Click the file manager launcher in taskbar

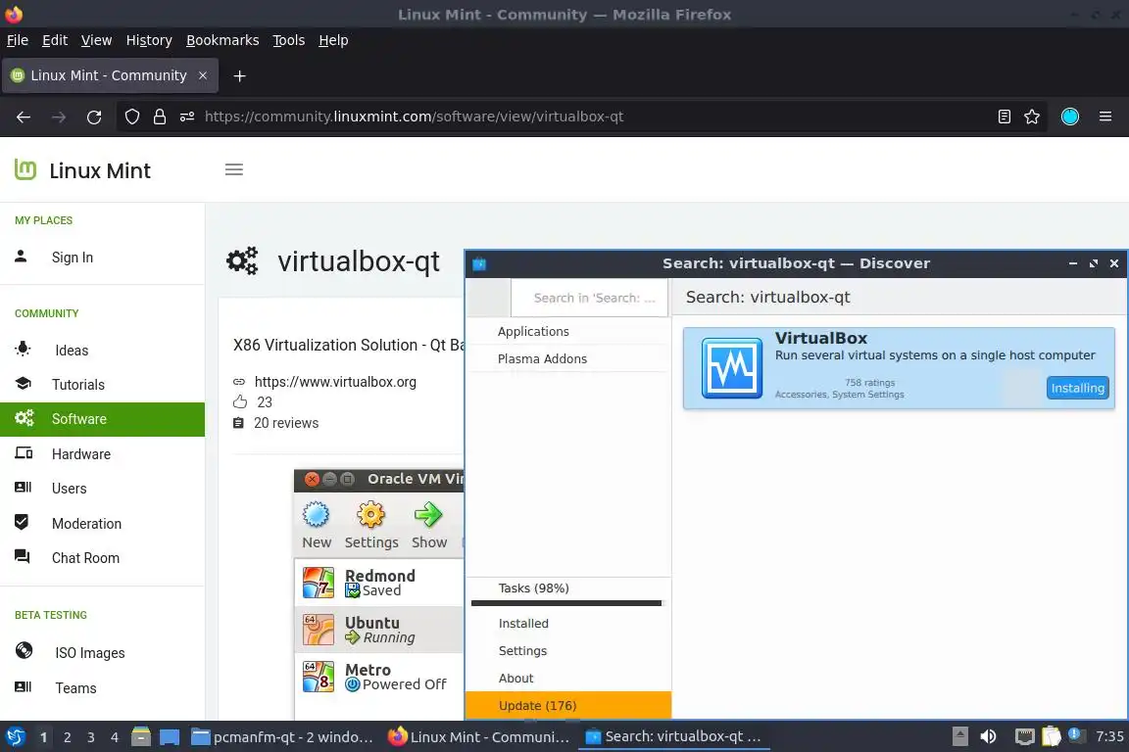point(141,736)
